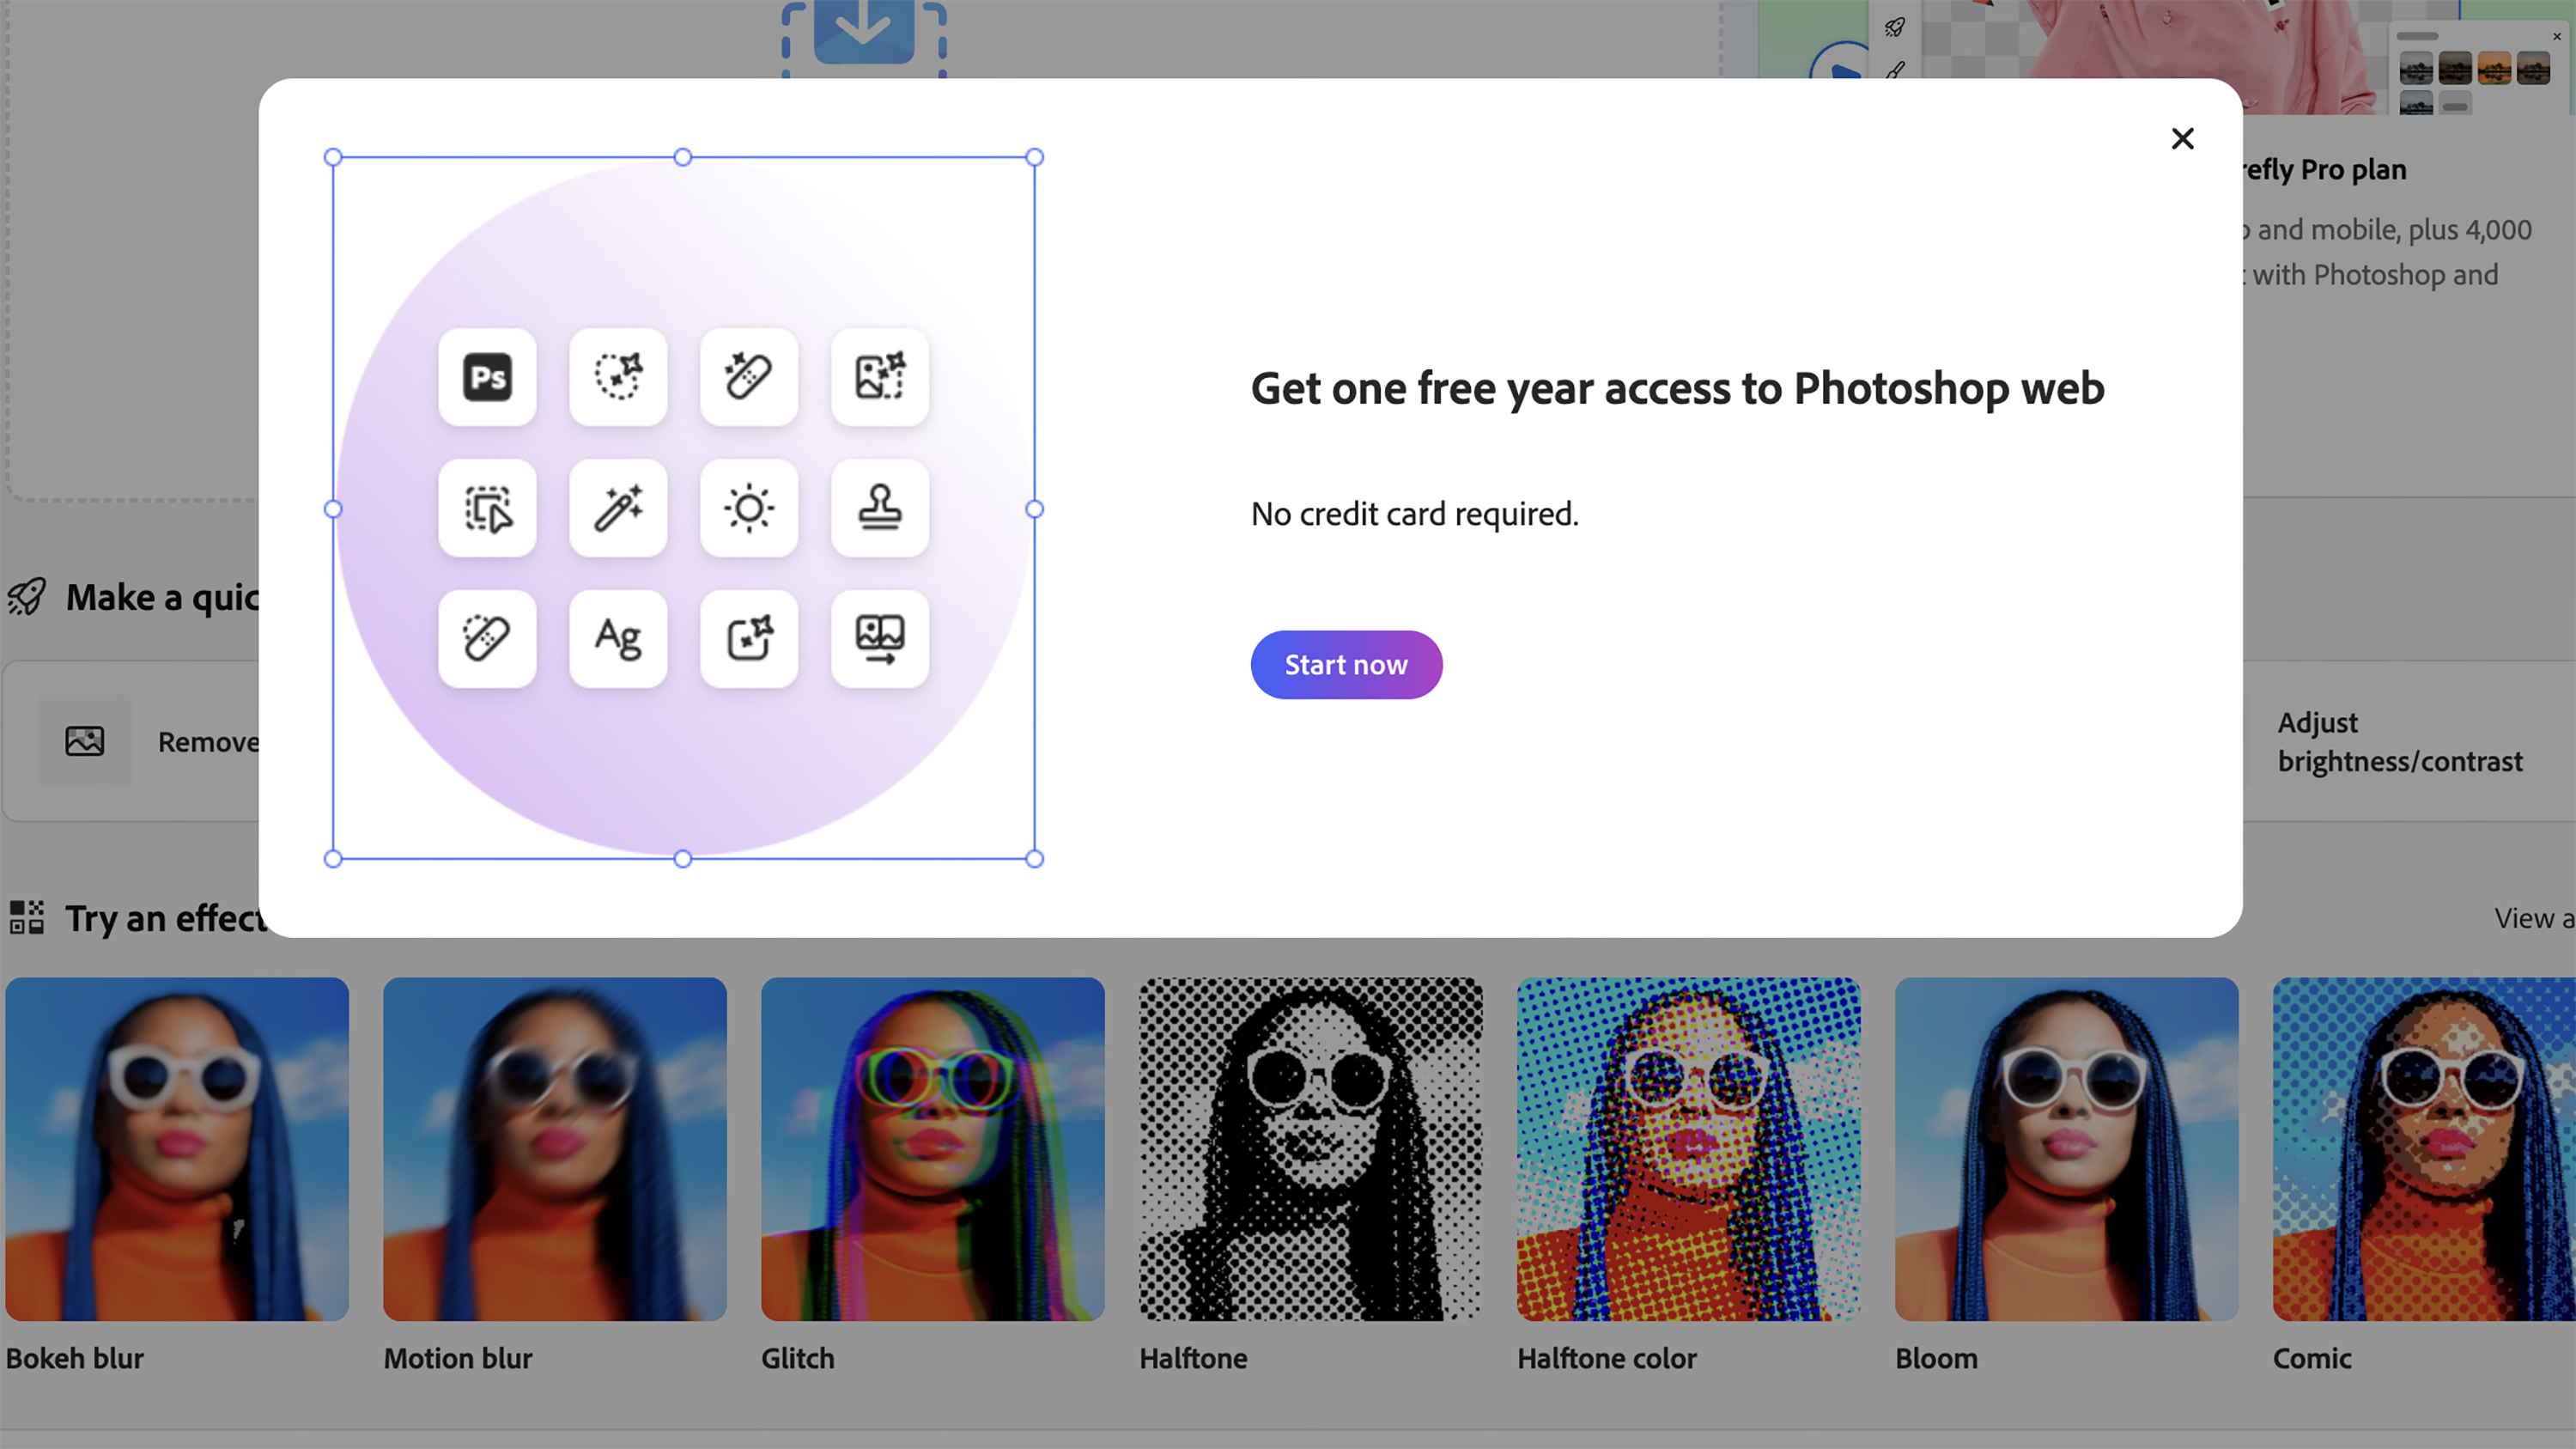This screenshot has height=1449, width=2576.
Task: Click the sun brightness icon tile
Action: pos(749,508)
